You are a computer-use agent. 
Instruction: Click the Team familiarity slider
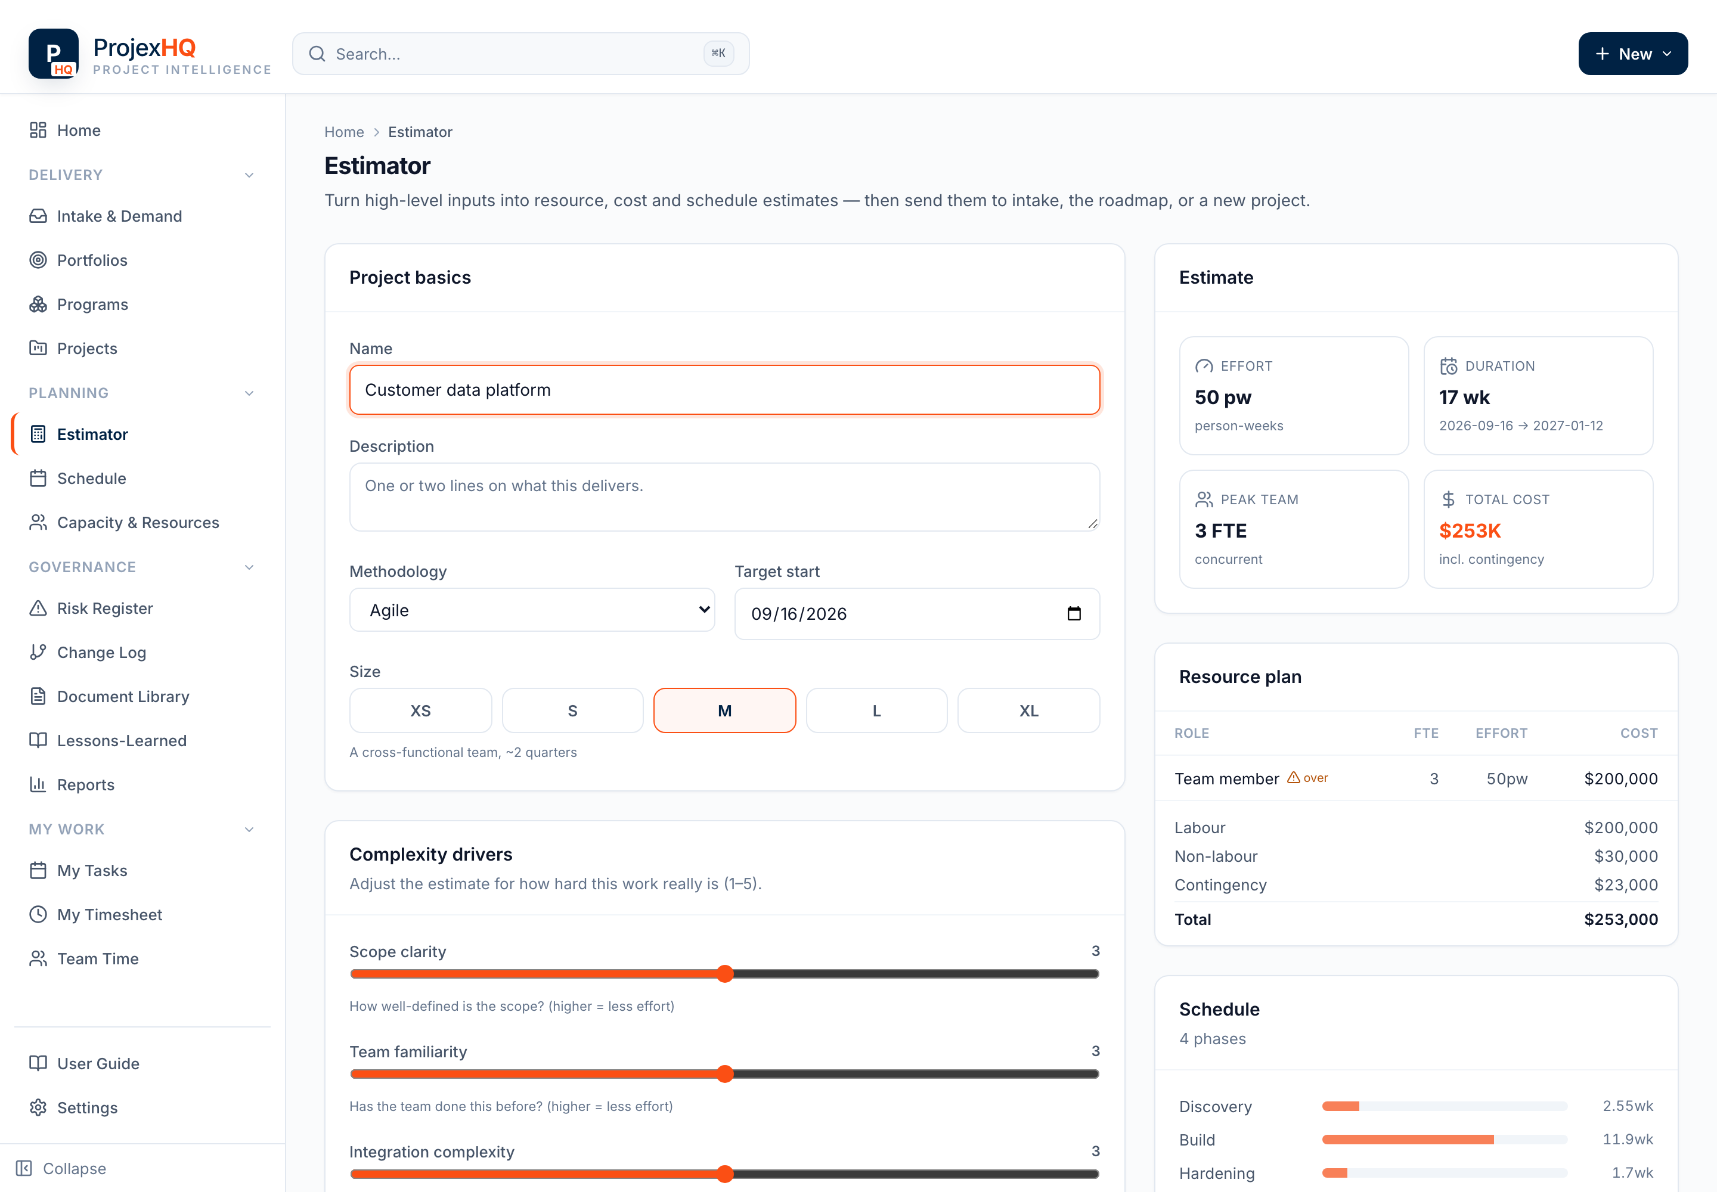click(x=725, y=1074)
